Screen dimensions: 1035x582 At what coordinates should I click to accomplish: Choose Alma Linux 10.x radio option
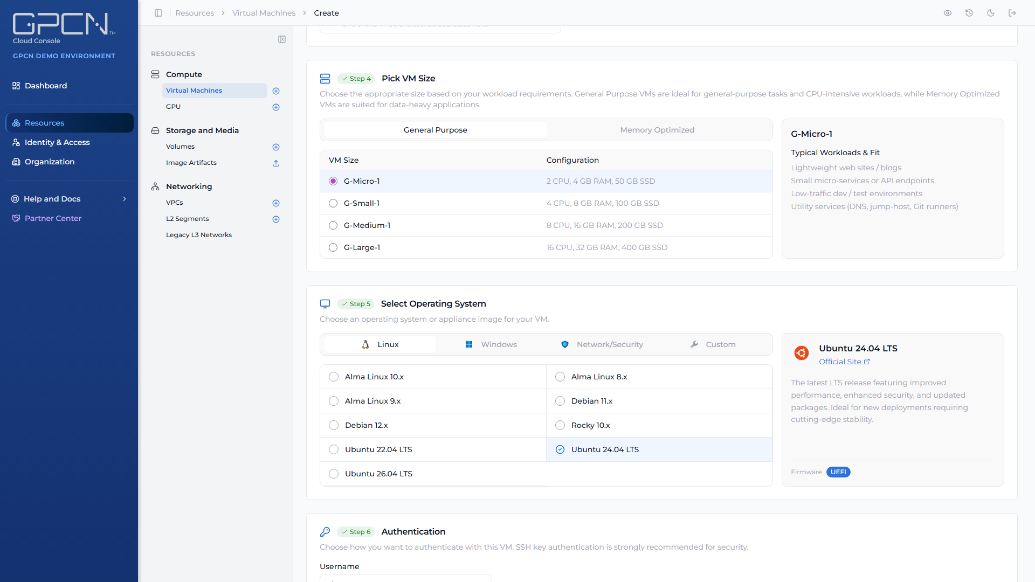[334, 377]
